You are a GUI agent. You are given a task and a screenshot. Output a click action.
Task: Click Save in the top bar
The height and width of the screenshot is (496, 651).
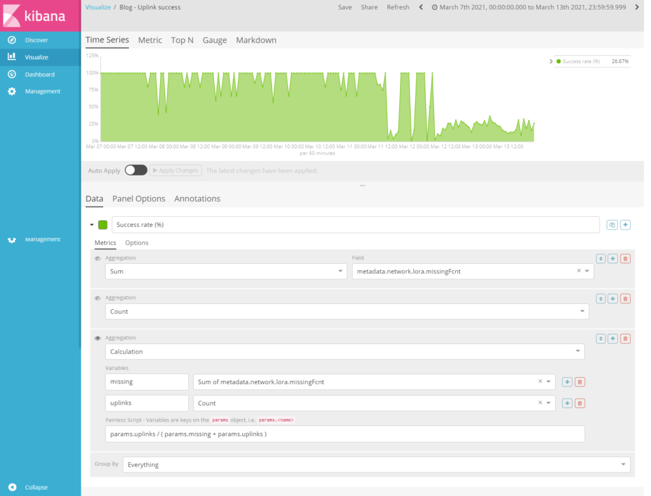tap(345, 7)
